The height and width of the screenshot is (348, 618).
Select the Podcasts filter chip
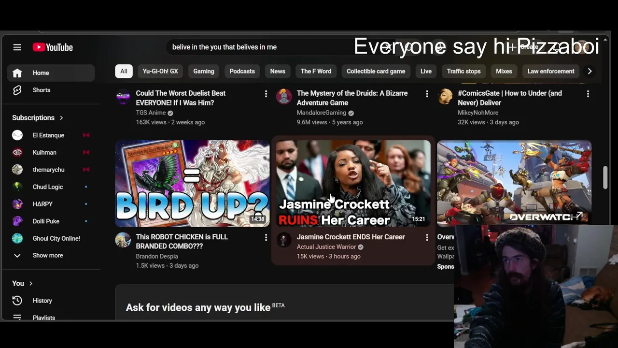242,71
